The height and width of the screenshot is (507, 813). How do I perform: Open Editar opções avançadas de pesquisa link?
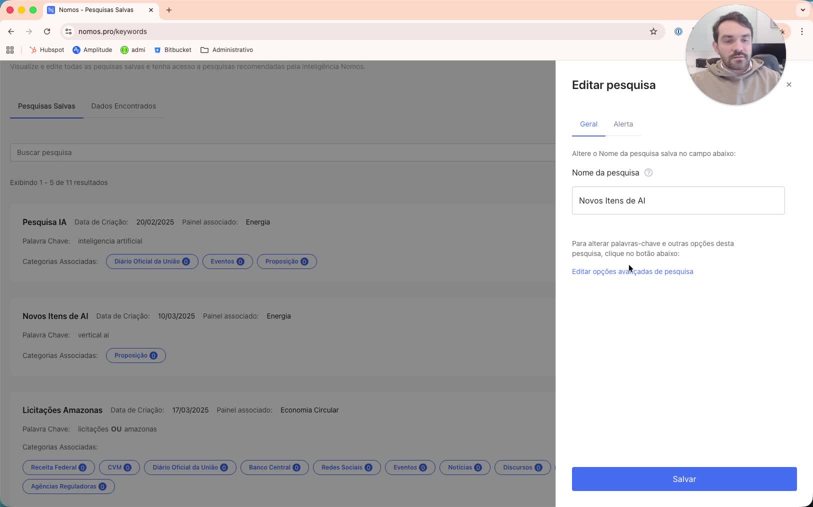click(632, 271)
